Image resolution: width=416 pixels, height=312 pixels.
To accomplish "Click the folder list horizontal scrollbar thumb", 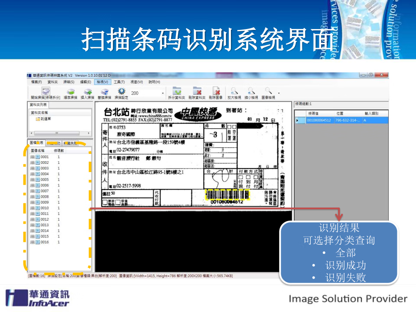I will tap(56, 133).
